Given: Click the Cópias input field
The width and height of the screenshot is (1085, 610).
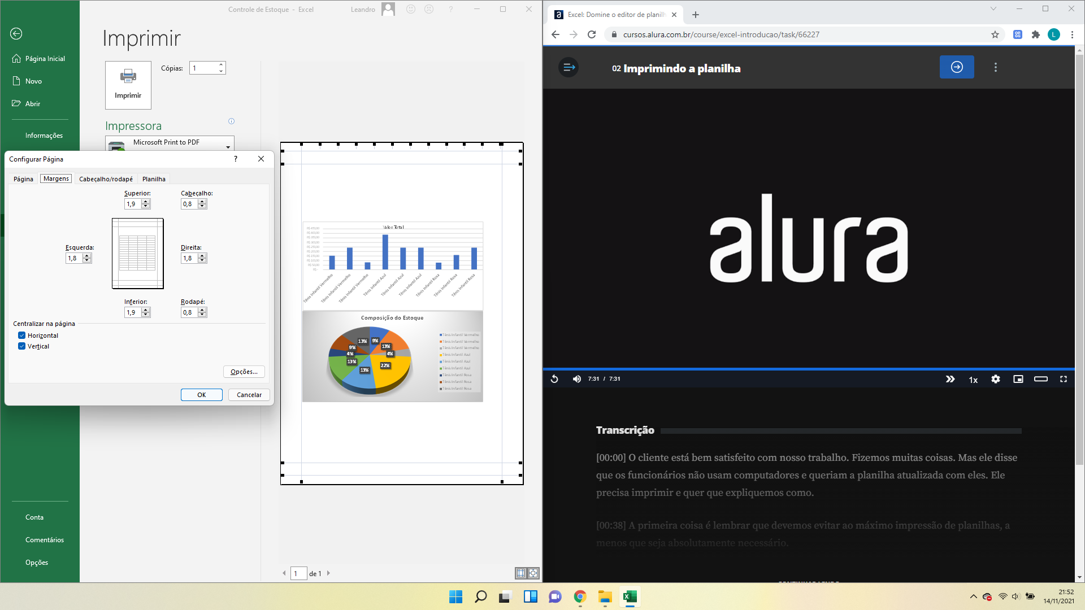Looking at the screenshot, I should (x=203, y=68).
